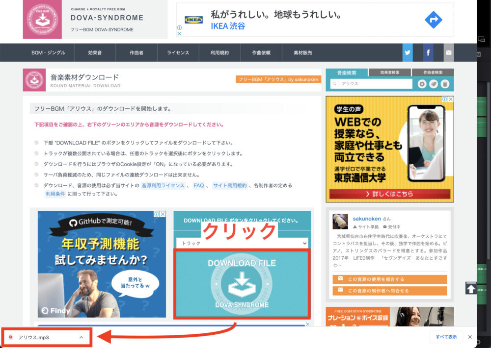Open the FAQ link

(x=199, y=185)
